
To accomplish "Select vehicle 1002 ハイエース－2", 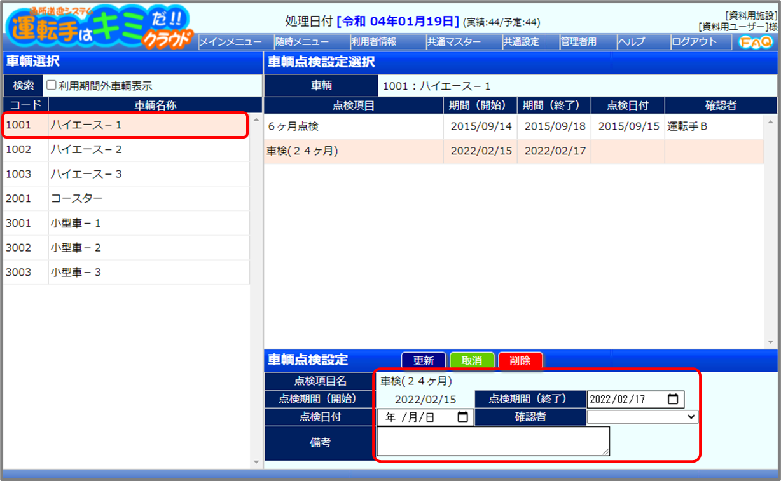I will pyautogui.click(x=126, y=150).
